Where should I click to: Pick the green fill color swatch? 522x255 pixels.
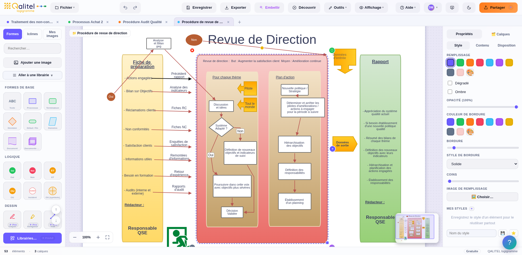460,63
